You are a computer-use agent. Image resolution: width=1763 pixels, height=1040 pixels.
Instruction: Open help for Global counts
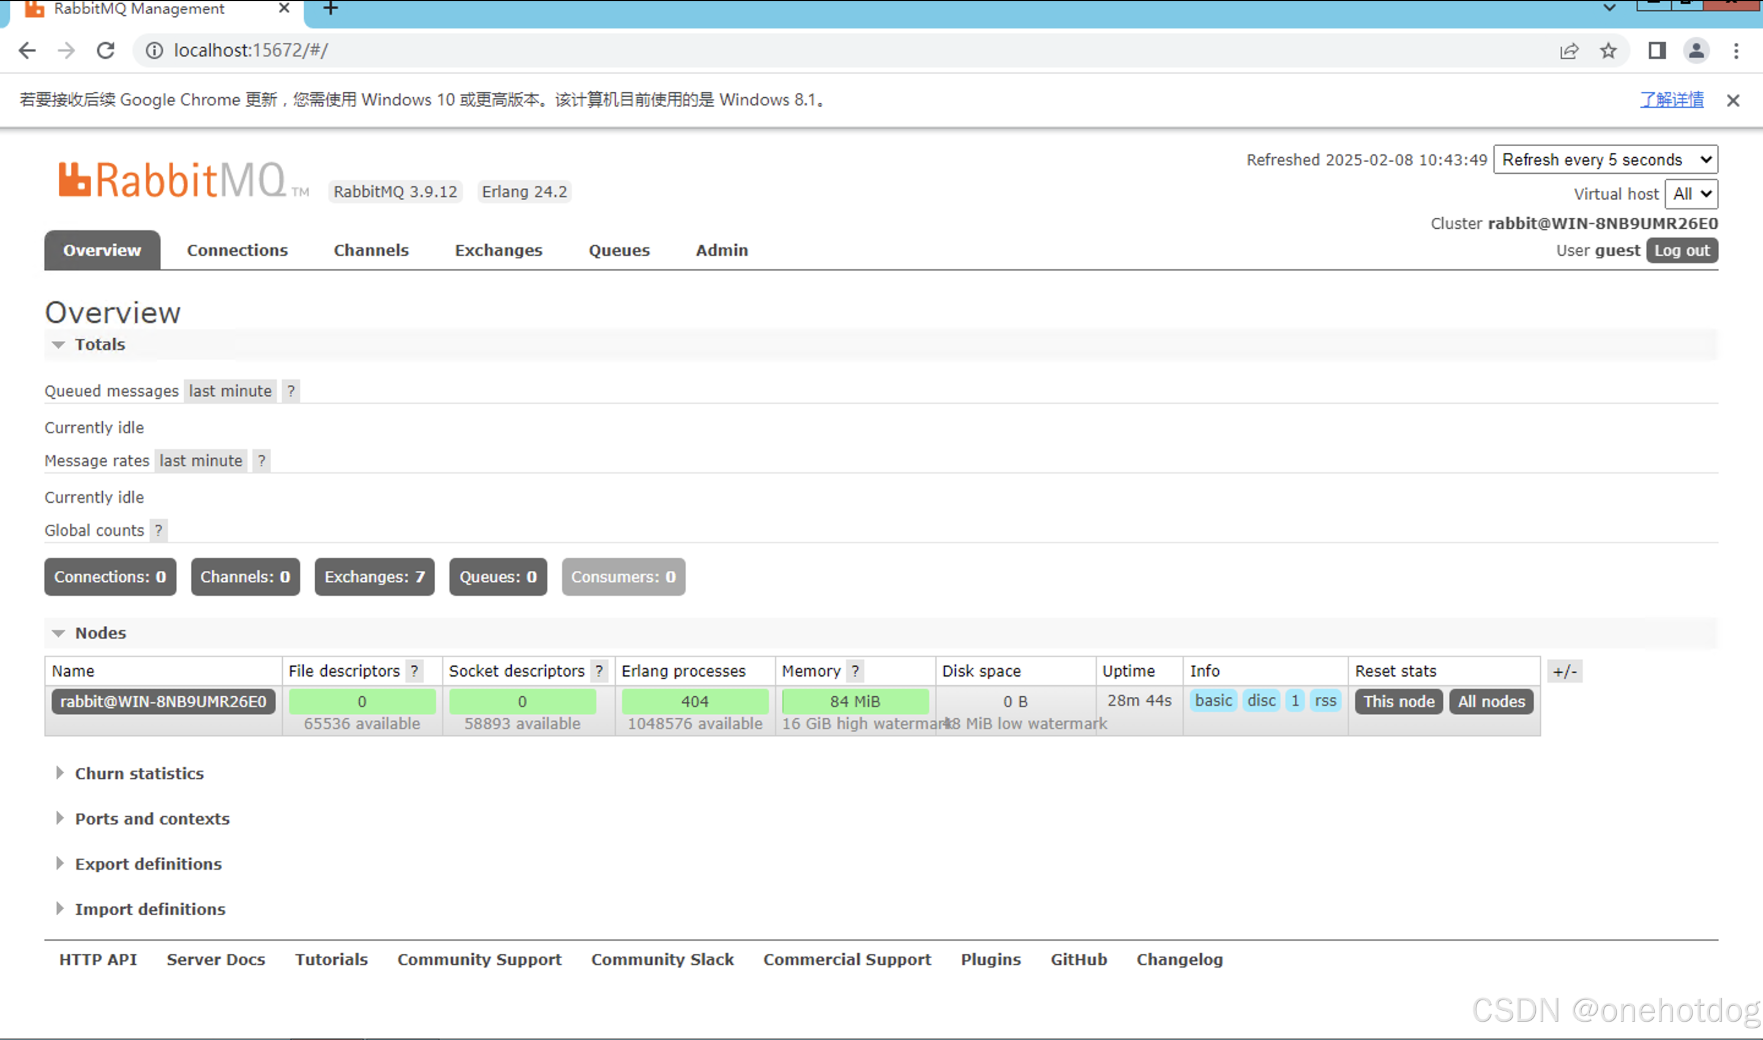point(159,530)
